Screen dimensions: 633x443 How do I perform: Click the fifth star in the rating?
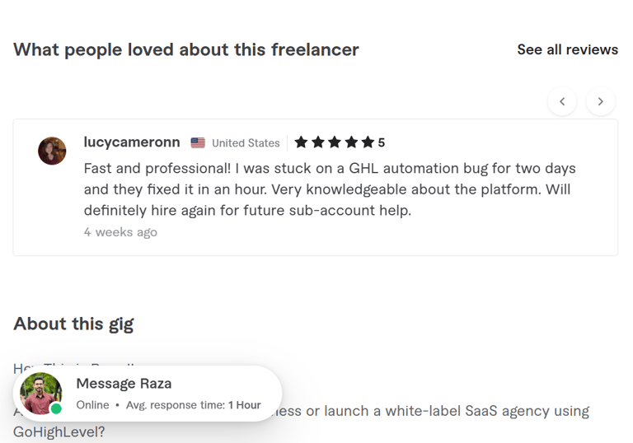point(368,142)
